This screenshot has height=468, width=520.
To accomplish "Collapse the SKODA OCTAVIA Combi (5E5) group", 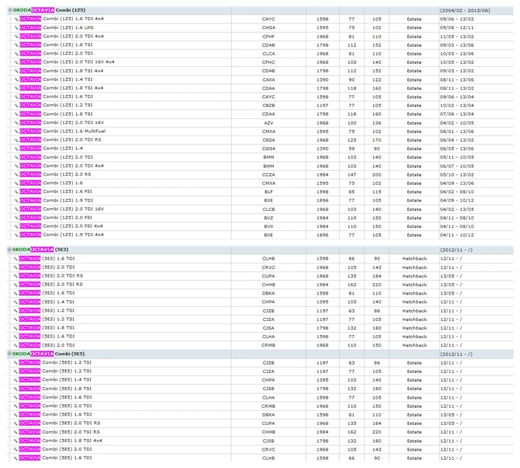I will [x=10, y=354].
